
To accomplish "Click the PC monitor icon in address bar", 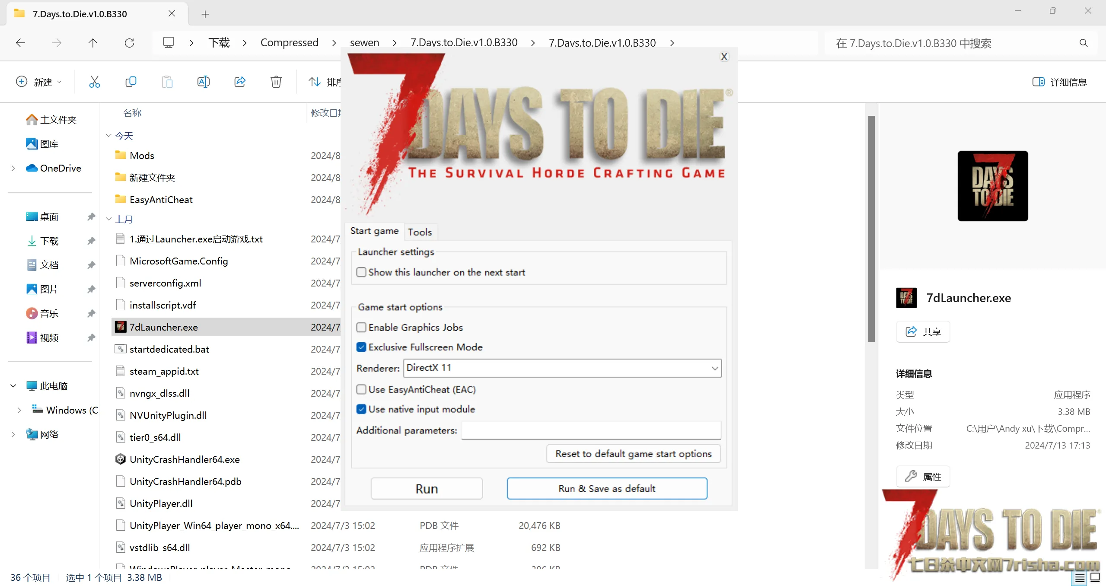I will 168,42.
